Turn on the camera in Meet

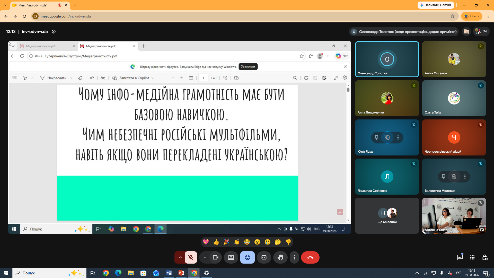[x=216, y=257]
